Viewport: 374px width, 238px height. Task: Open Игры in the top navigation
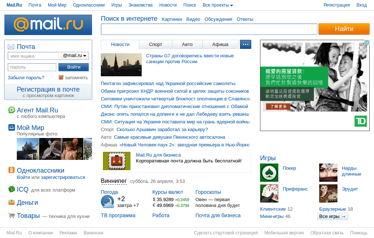pyautogui.click(x=117, y=5)
